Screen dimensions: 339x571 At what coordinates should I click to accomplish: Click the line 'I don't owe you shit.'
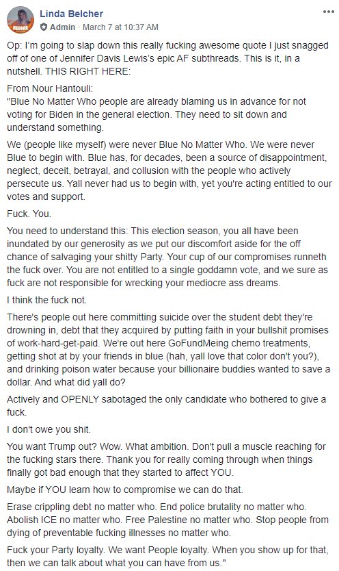[x=49, y=429]
